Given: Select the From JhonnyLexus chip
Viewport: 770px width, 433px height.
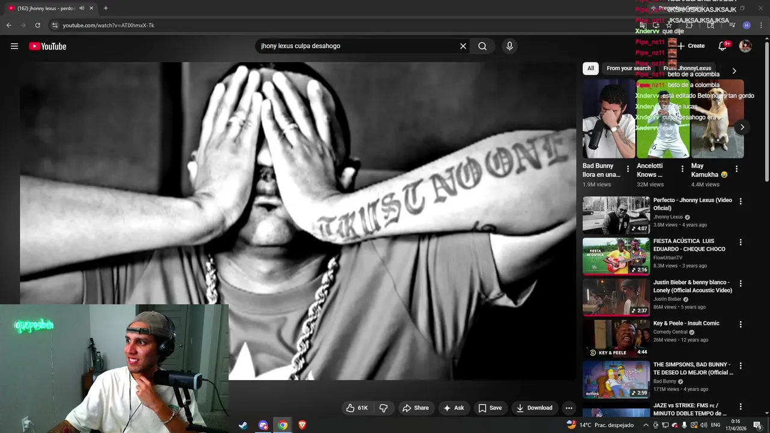Looking at the screenshot, I should tap(687, 69).
